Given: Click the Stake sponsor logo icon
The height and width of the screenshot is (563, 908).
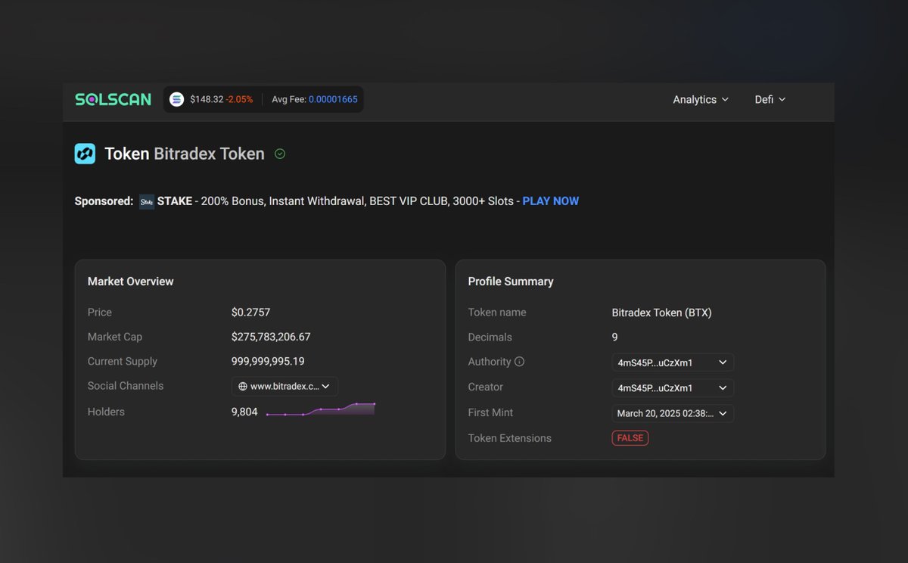Looking at the screenshot, I should (x=147, y=202).
